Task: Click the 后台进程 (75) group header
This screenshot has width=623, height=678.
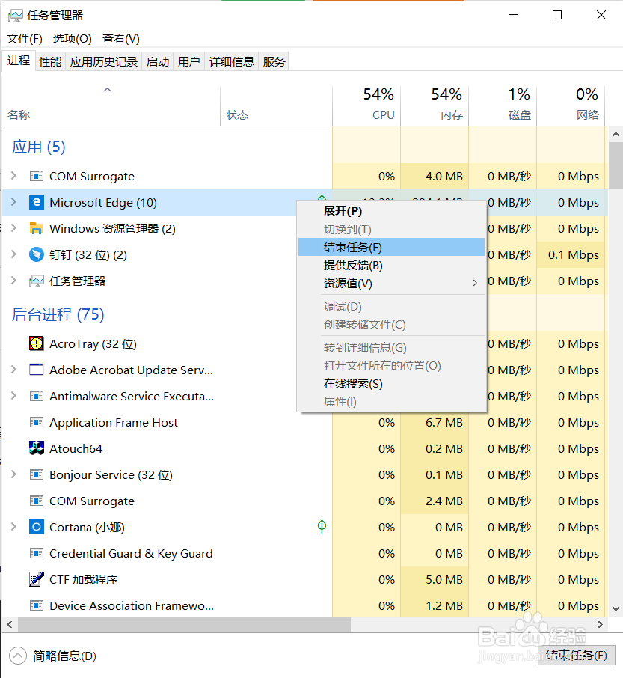Action: point(58,314)
